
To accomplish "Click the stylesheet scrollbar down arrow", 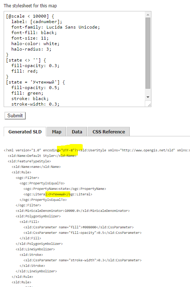I will coord(148,97).
